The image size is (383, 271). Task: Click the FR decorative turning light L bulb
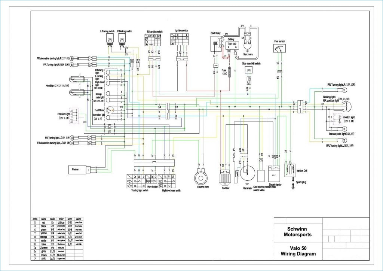coord(74,143)
